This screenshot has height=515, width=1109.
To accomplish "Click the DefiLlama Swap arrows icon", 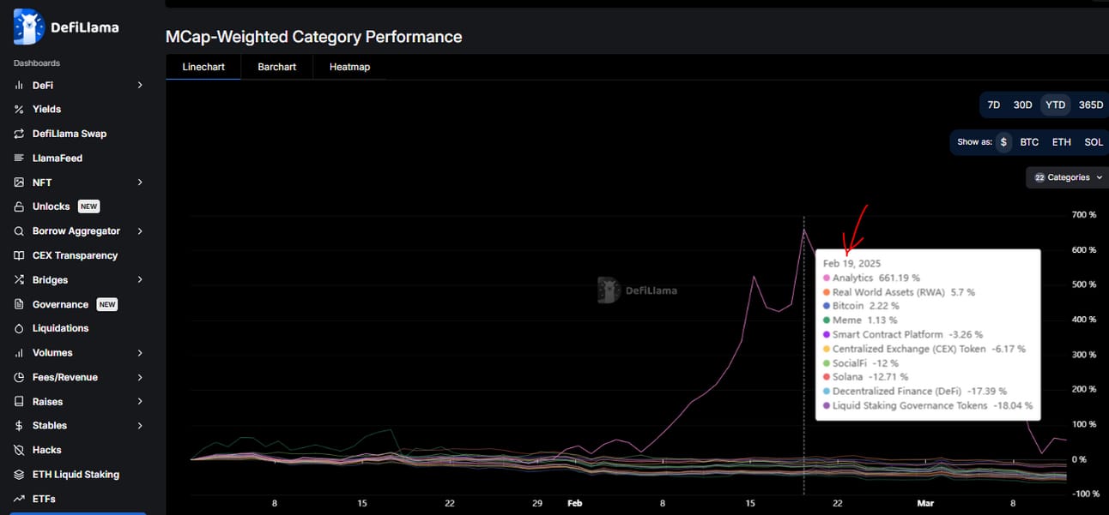I will (x=19, y=134).
